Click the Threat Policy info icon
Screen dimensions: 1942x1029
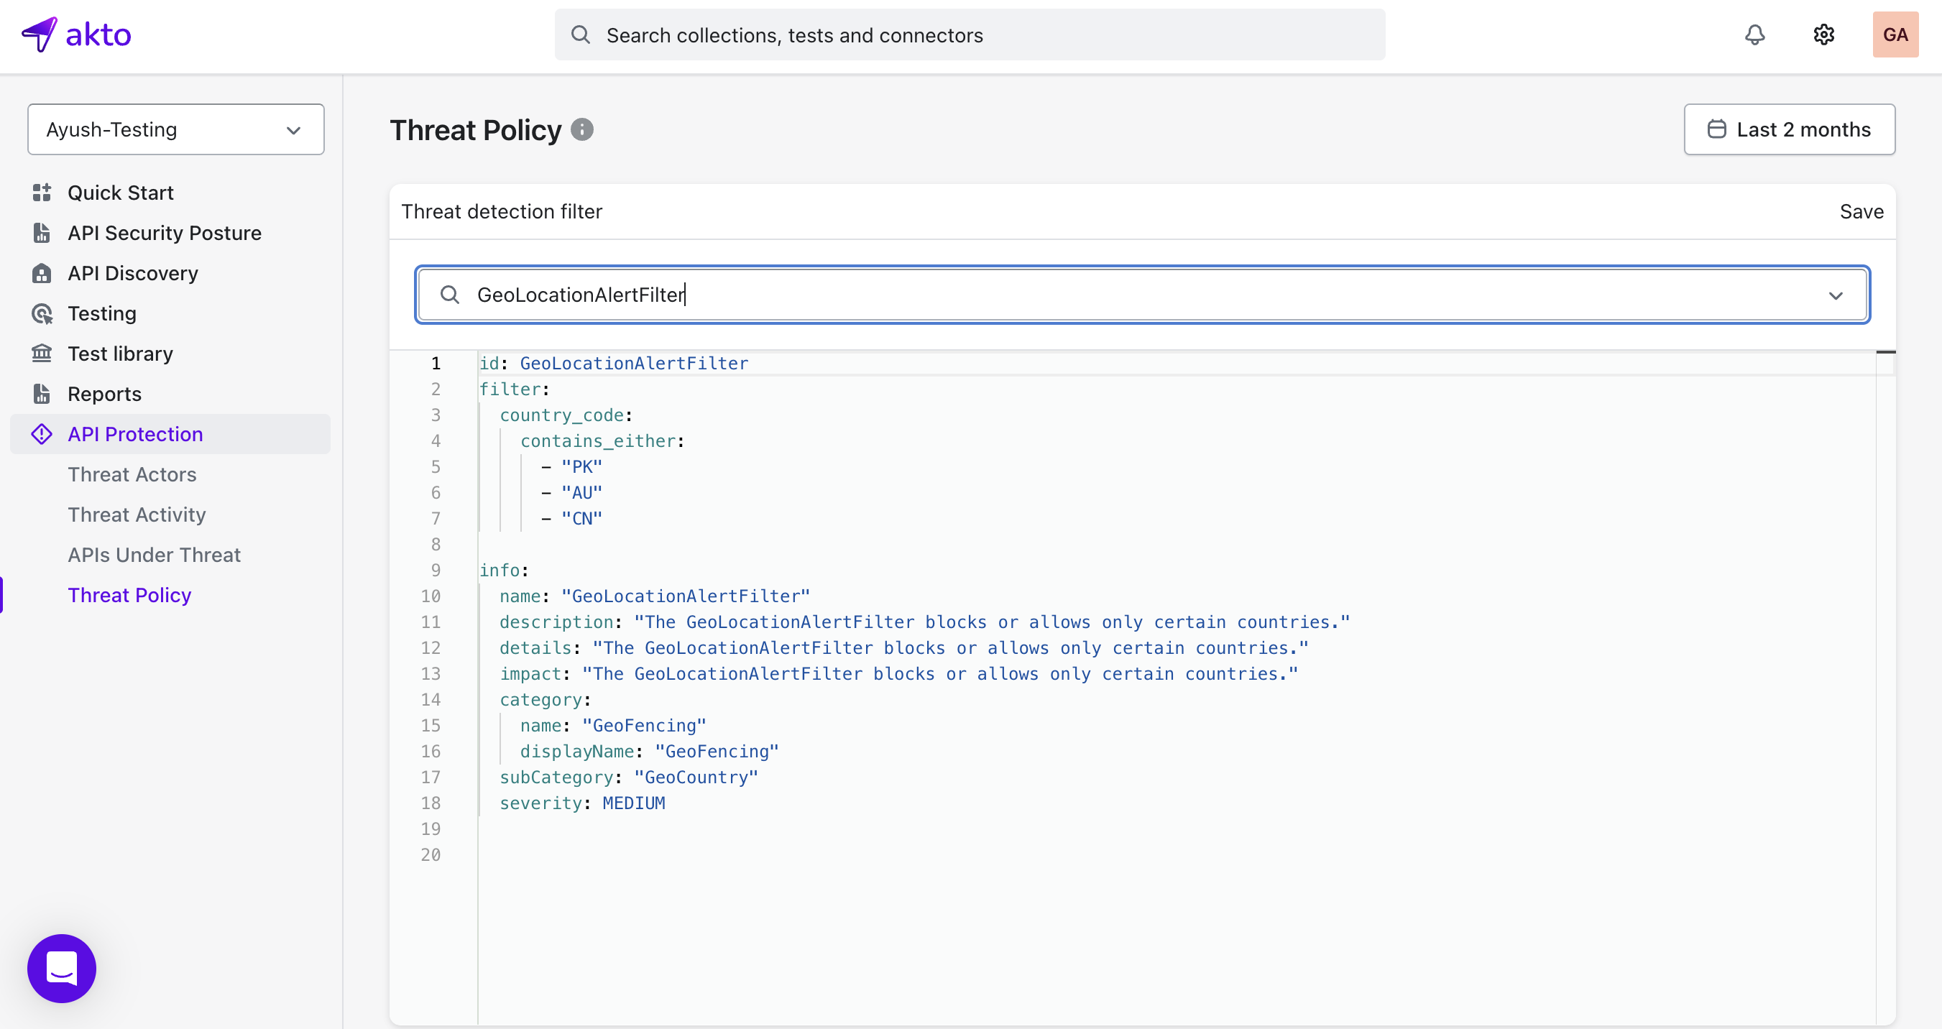582,129
